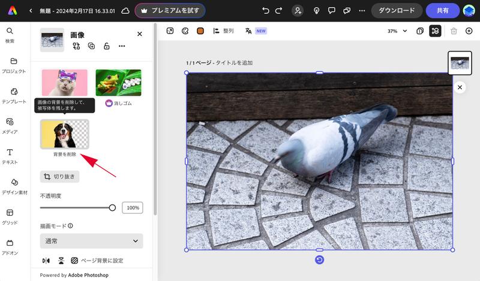Open the 整列 align menu

(x=223, y=31)
